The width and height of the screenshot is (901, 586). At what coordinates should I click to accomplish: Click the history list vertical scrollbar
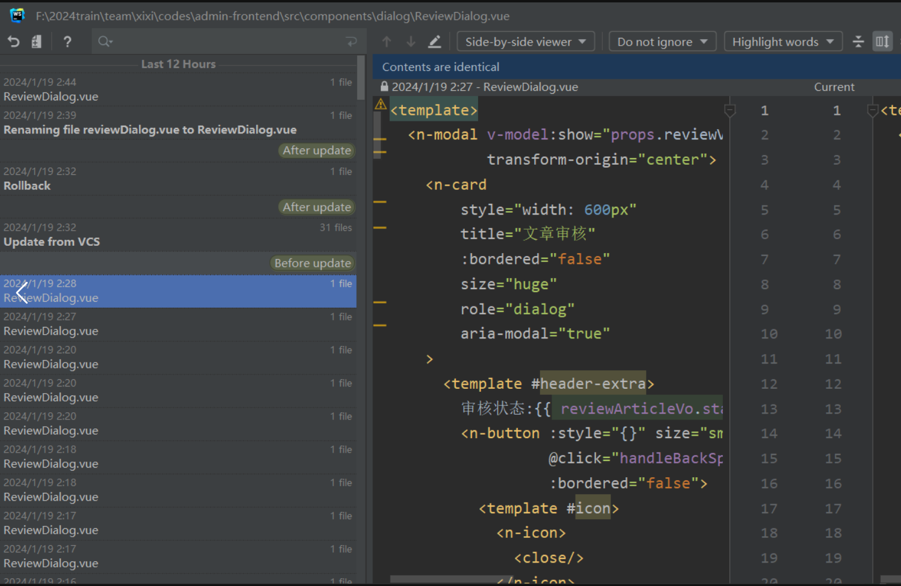[361, 78]
